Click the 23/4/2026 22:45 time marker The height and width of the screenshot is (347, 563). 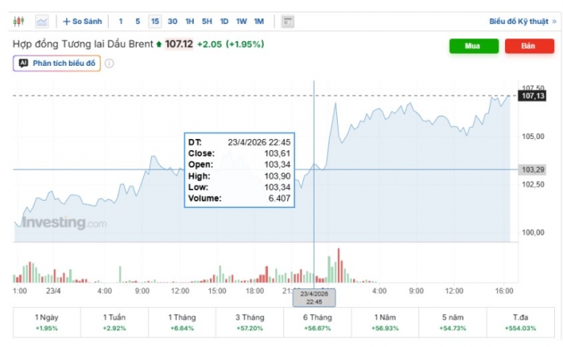pyautogui.click(x=313, y=298)
